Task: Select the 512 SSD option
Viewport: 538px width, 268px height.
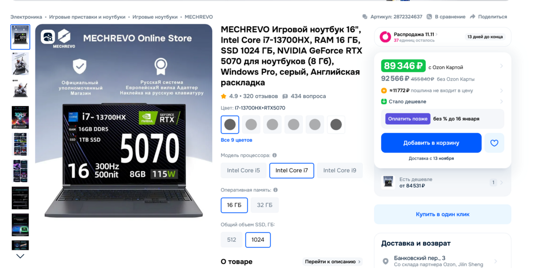Action: [231, 240]
